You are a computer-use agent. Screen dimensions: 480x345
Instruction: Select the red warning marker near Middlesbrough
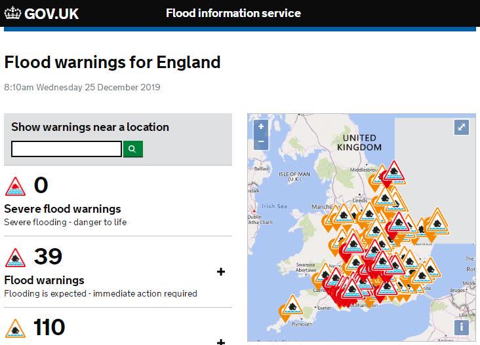pos(394,171)
